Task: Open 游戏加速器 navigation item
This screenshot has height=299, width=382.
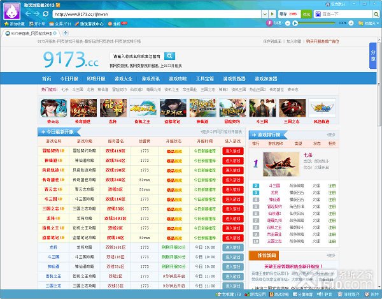Action: coord(265,78)
